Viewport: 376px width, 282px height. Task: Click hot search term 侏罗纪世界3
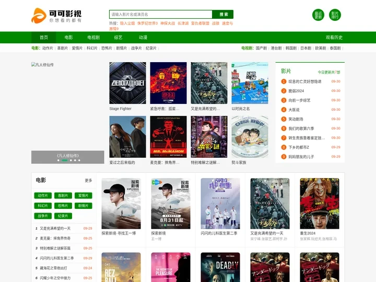coord(147,23)
